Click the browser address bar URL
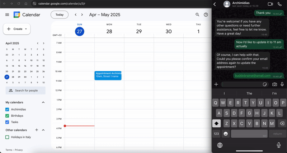 (x=62, y=4)
